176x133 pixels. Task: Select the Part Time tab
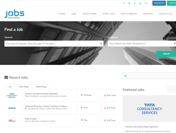[x=41, y=87]
